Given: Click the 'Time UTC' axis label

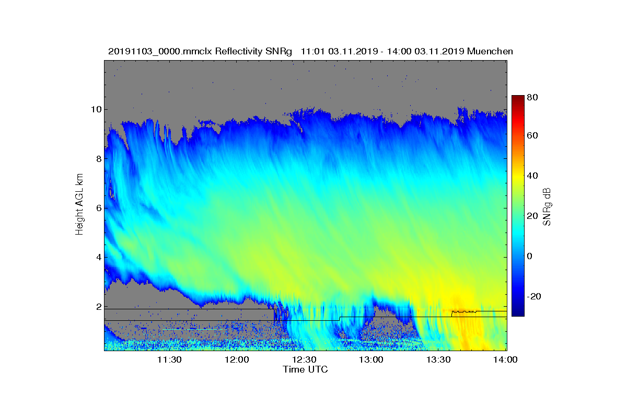Looking at the screenshot, I should click(x=305, y=369).
